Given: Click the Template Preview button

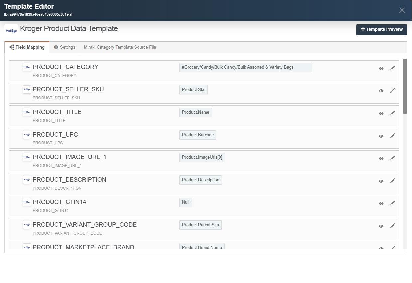Looking at the screenshot, I should tap(381, 29).
